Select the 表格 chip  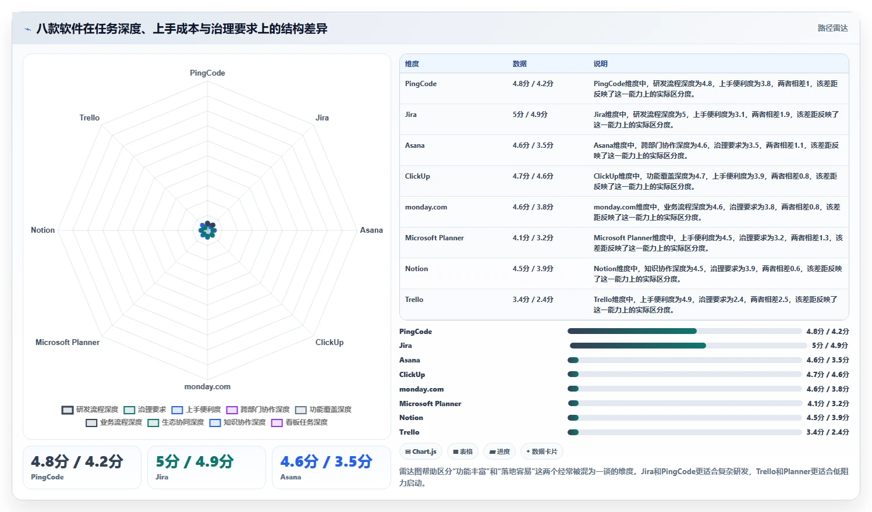[463, 451]
